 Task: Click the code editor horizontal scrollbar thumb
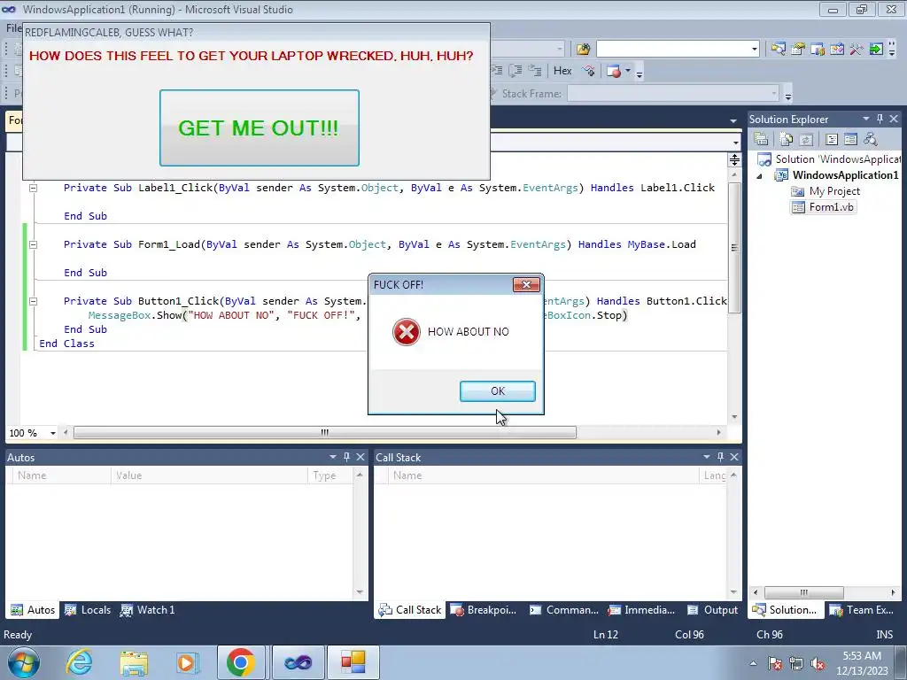click(324, 432)
